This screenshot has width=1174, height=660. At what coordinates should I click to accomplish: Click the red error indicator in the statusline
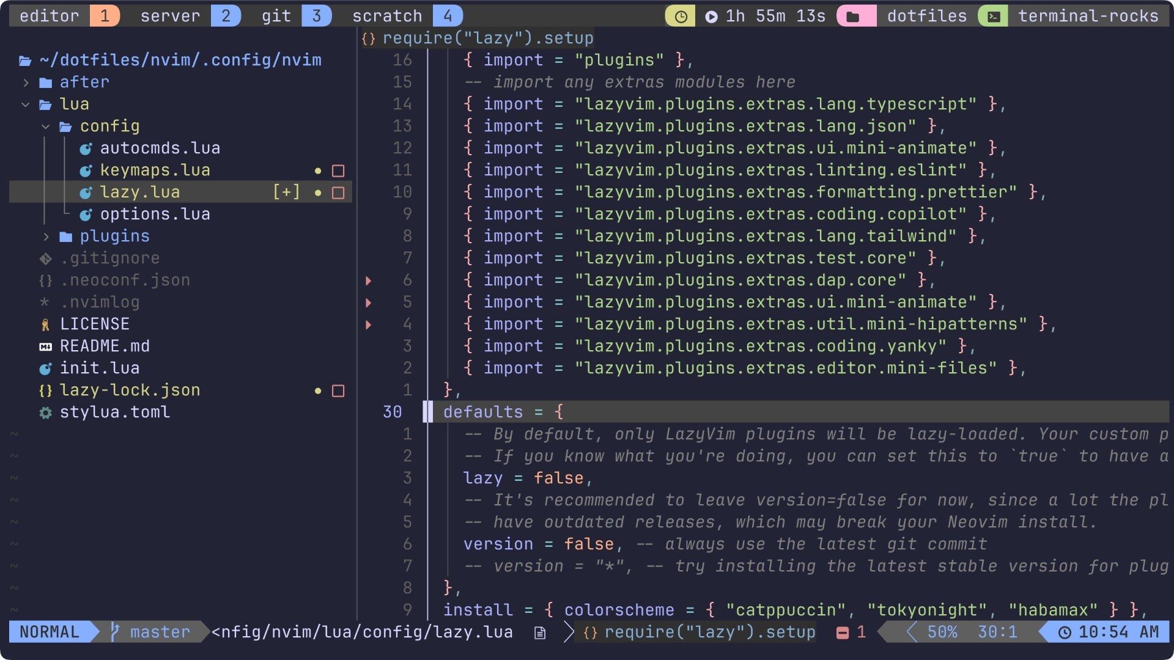click(843, 632)
